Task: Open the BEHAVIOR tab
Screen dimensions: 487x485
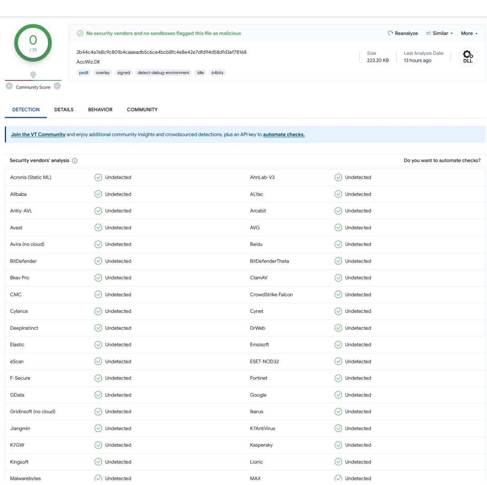Action: tap(100, 110)
